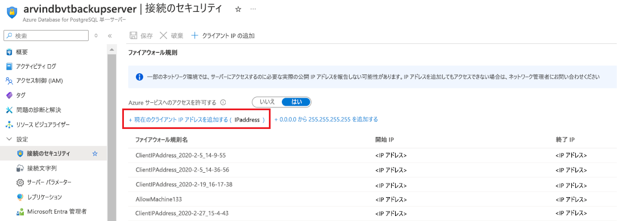Click the end IP of the ClientIPAddress_2020-2-27_15-4-43 row
The height and width of the screenshot is (221, 627).
click(x=571, y=213)
